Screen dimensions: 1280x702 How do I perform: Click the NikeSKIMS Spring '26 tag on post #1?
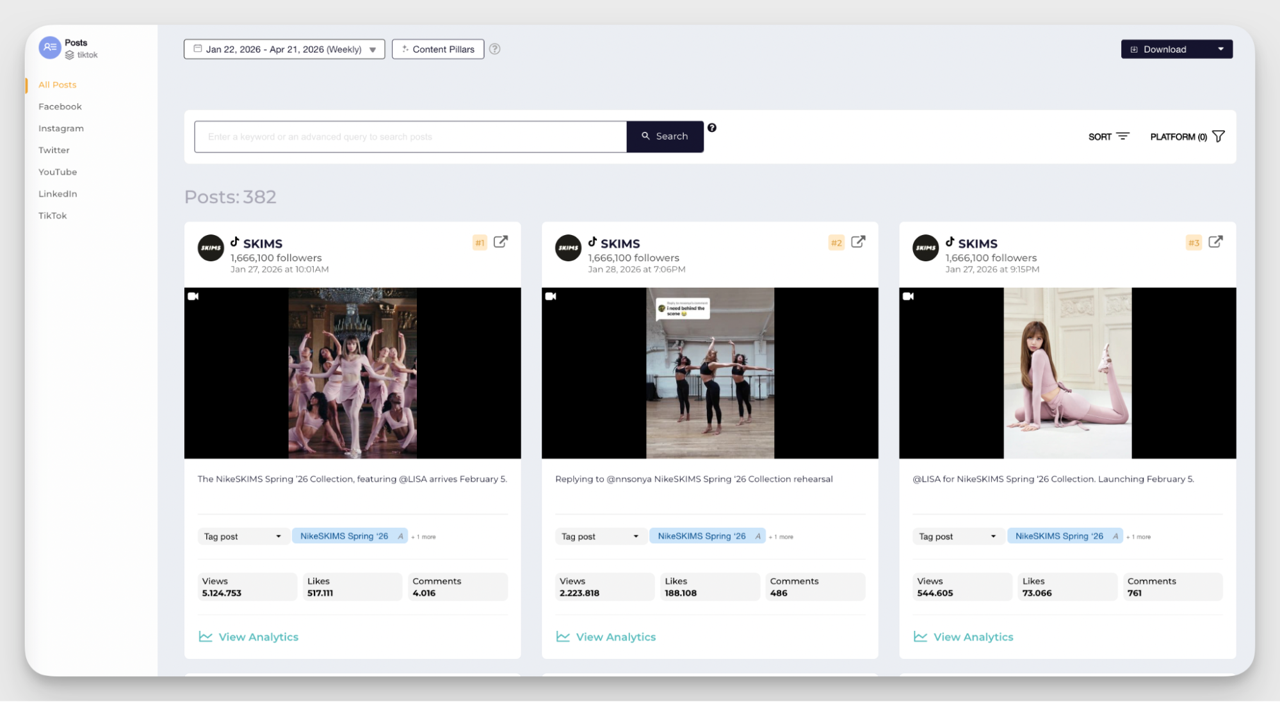350,536
